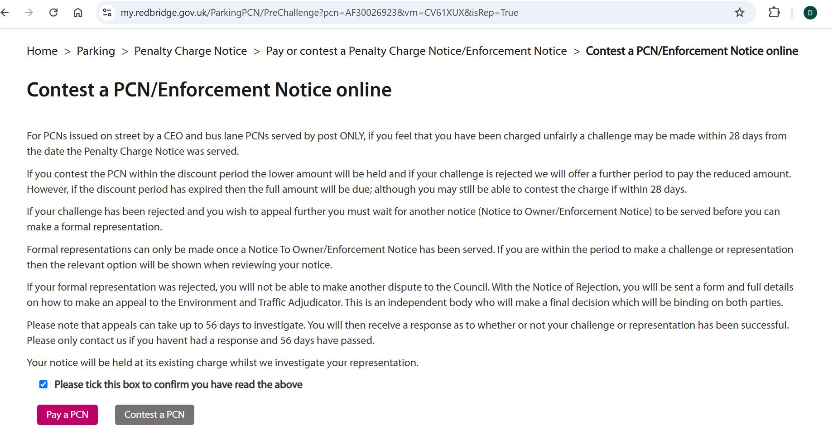Go to the Home breadcrumb link

click(42, 51)
